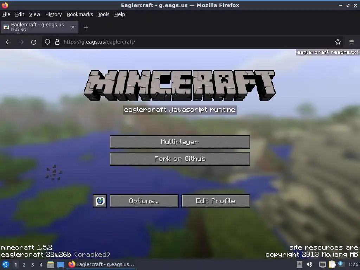Select the Eaglercraft - g.eags.us tab
The height and width of the screenshot is (270, 360).
(x=39, y=27)
